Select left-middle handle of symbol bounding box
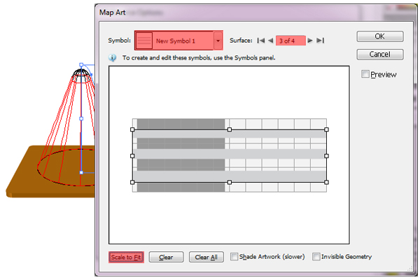Image resolution: width=420 pixels, height=280 pixels. tap(132, 156)
